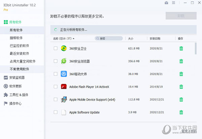The width and height of the screenshot is (202, 139).
Task: Click the 工具栏 & 插件 puzzle icon
Action: click(x=6, y=95)
